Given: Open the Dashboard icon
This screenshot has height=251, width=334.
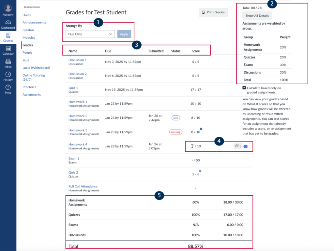Looking at the screenshot, I should 8,23.
